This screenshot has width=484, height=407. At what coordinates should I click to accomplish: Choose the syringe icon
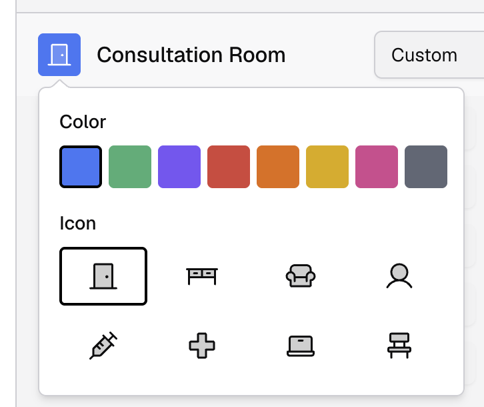(103, 346)
